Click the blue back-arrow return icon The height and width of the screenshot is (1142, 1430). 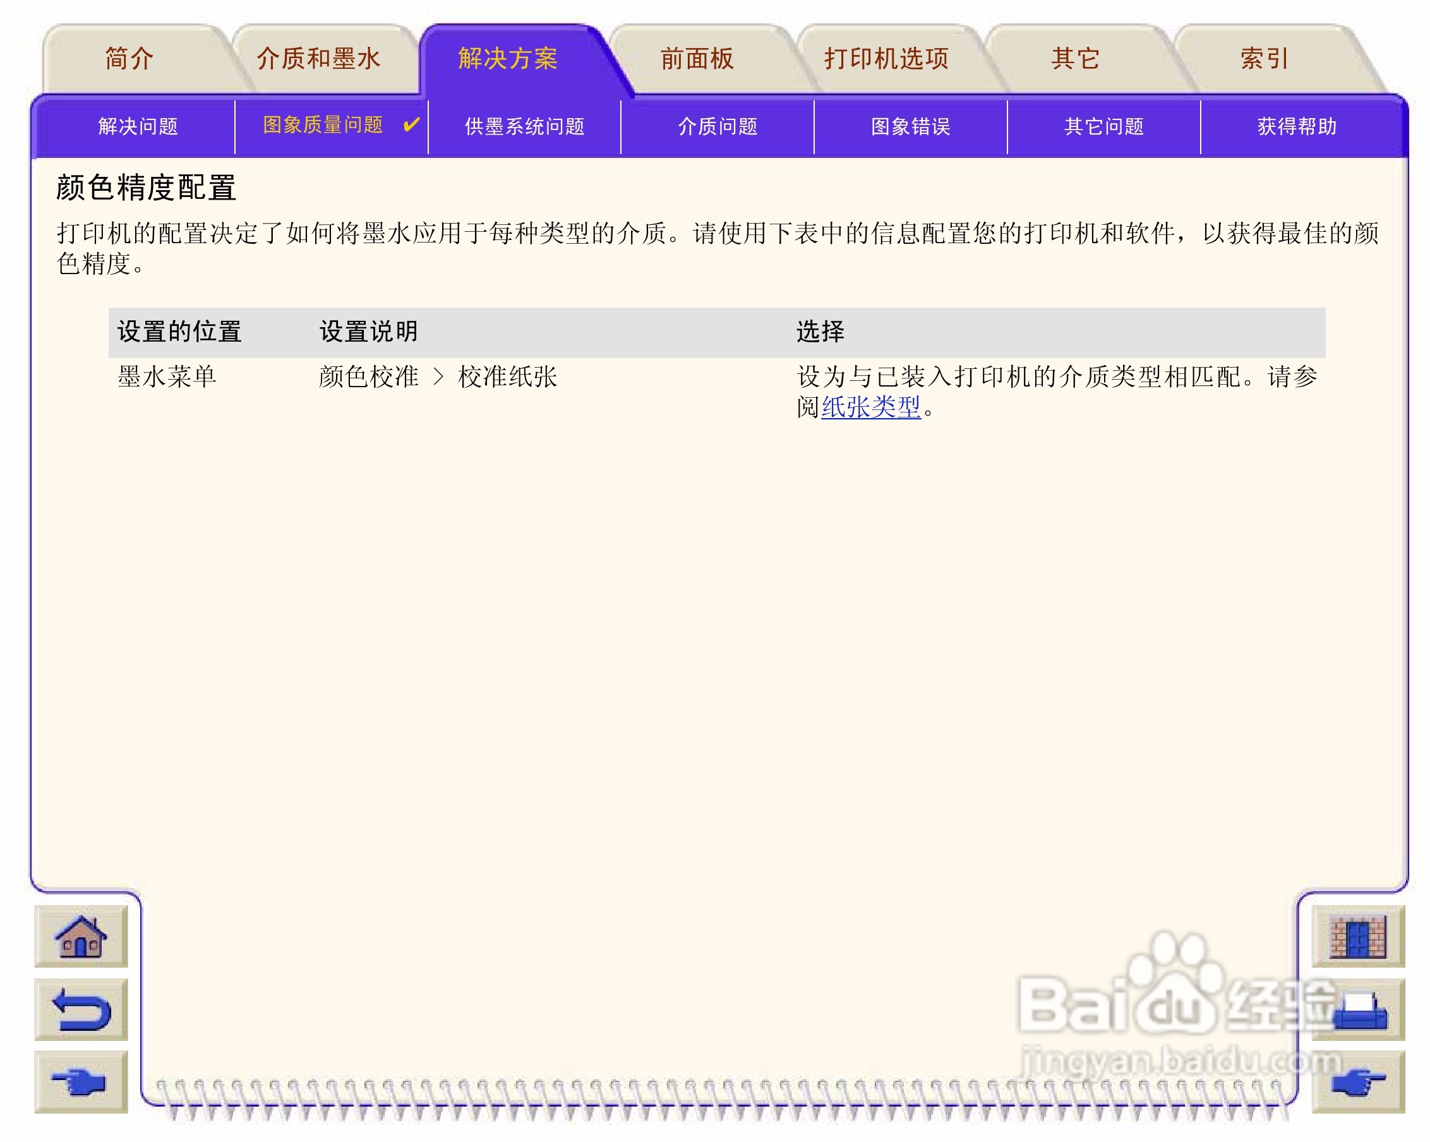coord(80,1009)
